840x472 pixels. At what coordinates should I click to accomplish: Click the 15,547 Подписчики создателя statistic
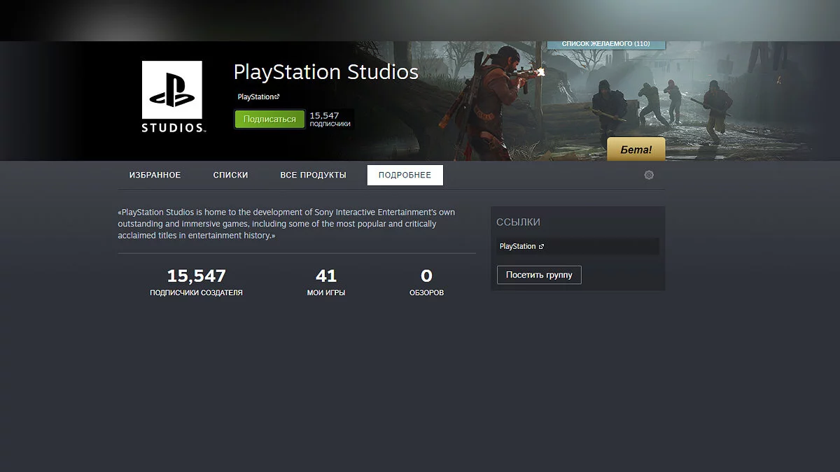196,282
